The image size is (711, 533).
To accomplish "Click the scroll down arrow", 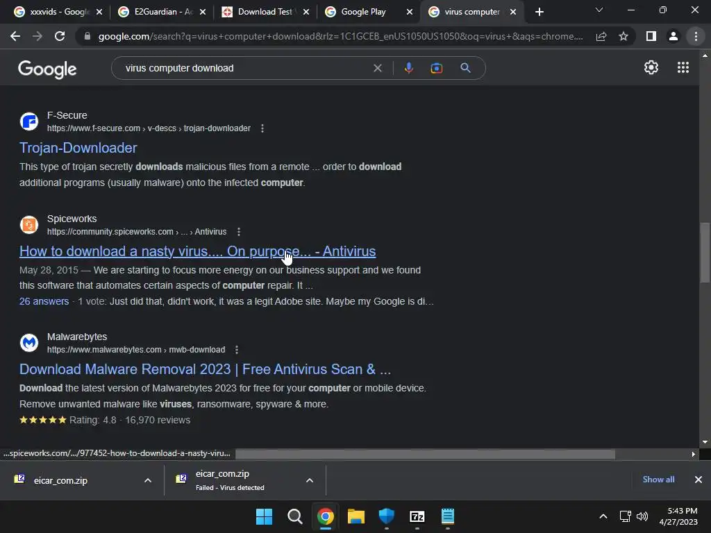I will [x=705, y=442].
